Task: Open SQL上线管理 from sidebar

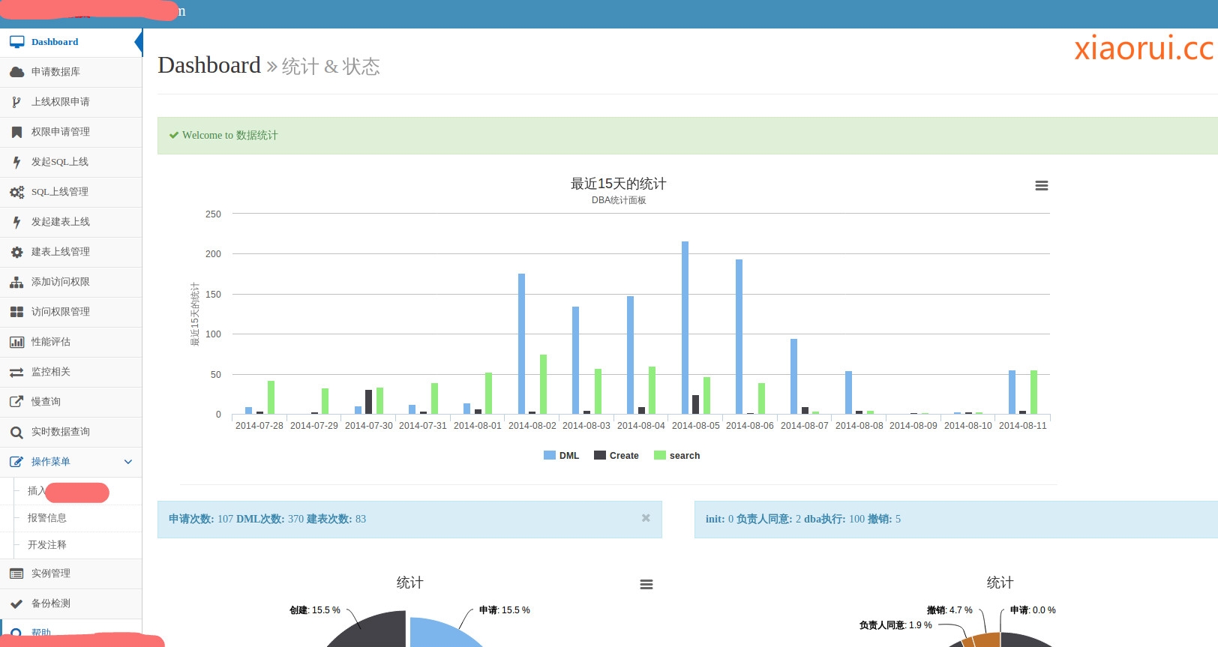Action: click(x=71, y=192)
